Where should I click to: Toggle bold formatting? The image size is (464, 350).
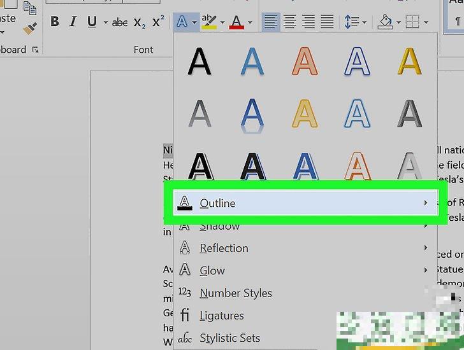pyautogui.click(x=55, y=22)
